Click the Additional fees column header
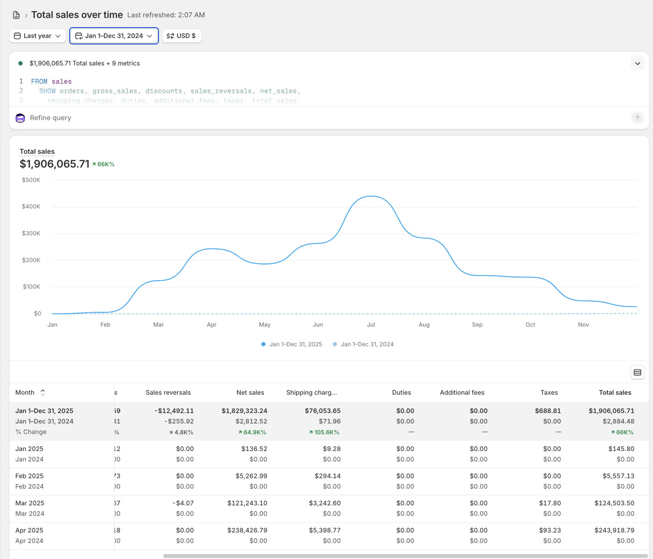The width and height of the screenshot is (653, 559). (462, 393)
